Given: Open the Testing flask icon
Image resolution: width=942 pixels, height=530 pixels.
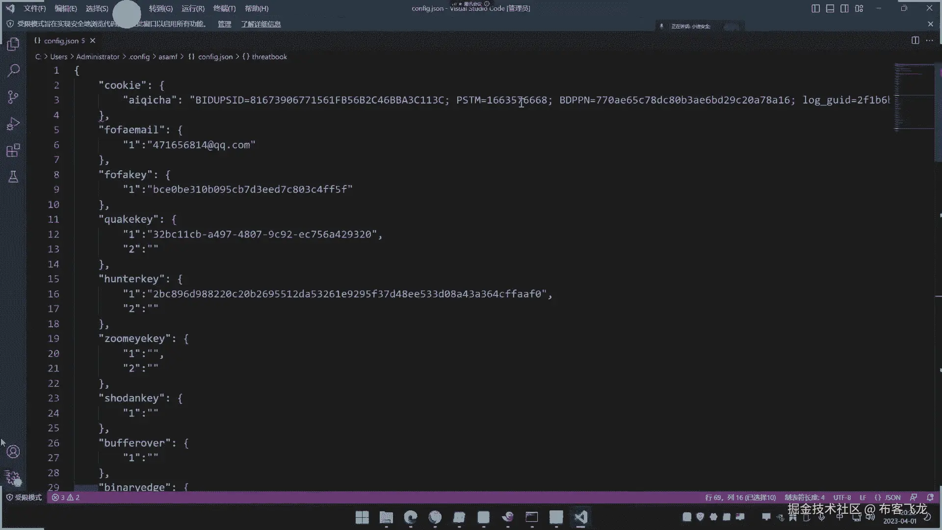Looking at the screenshot, I should pos(13,177).
